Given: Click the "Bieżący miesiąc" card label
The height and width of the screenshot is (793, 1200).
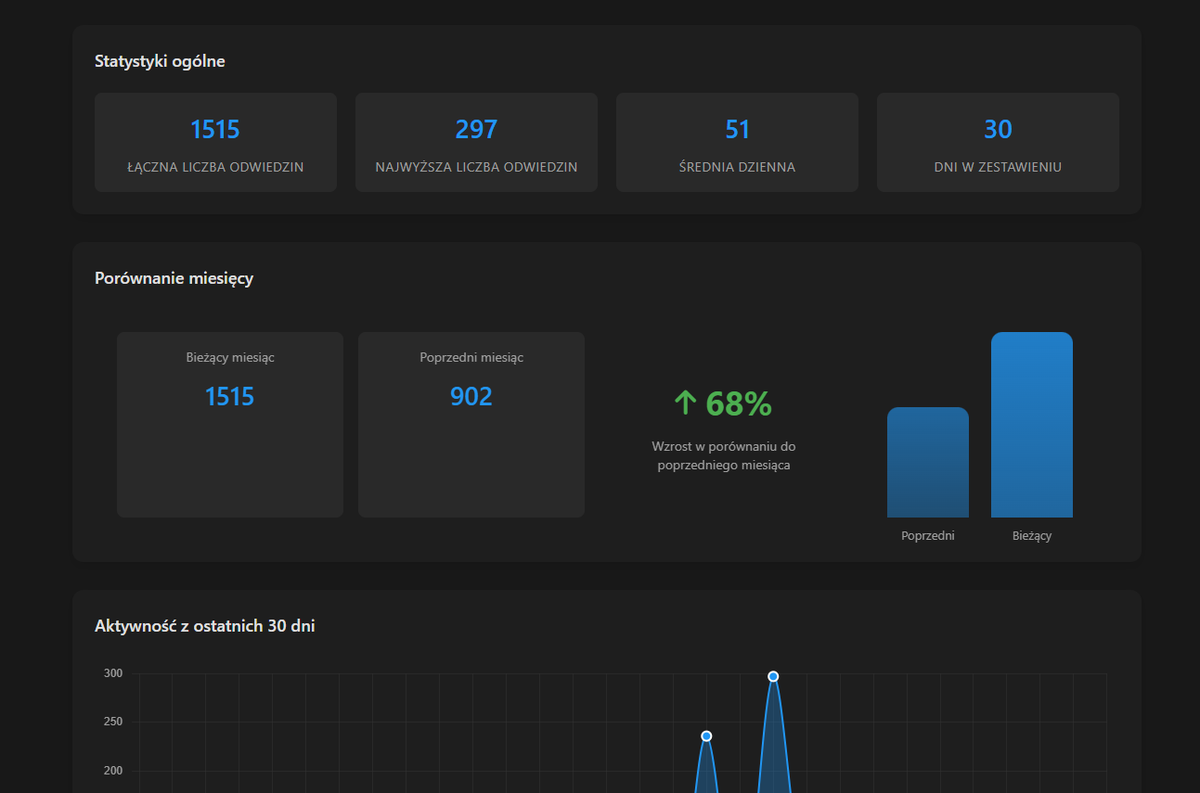Looking at the screenshot, I should [230, 357].
